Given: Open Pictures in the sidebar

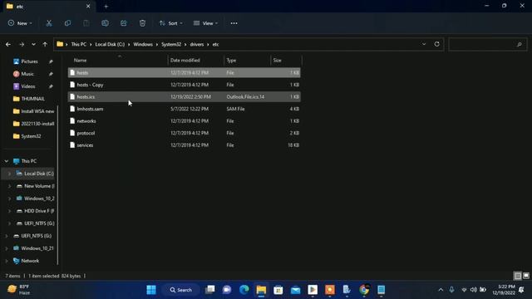Looking at the screenshot, I should click(30, 61).
